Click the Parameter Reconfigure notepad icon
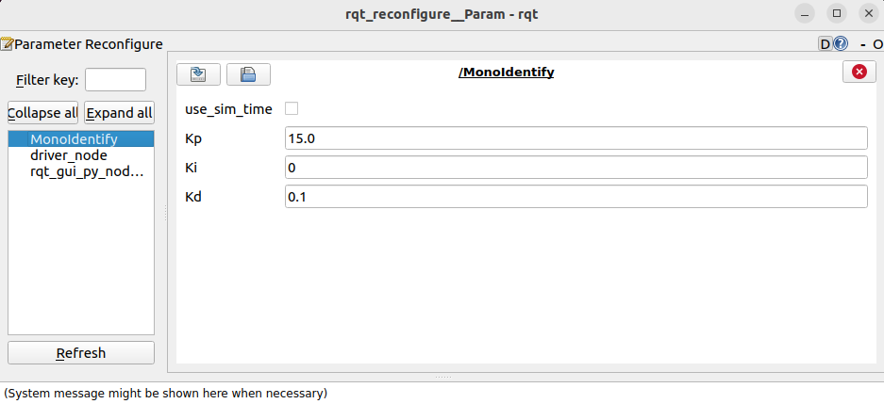Viewport: 884px width, 404px height. pyautogui.click(x=7, y=44)
